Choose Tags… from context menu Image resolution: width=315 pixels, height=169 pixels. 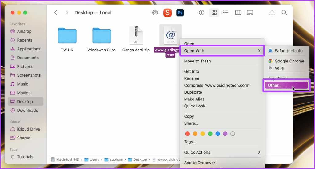point(222,142)
